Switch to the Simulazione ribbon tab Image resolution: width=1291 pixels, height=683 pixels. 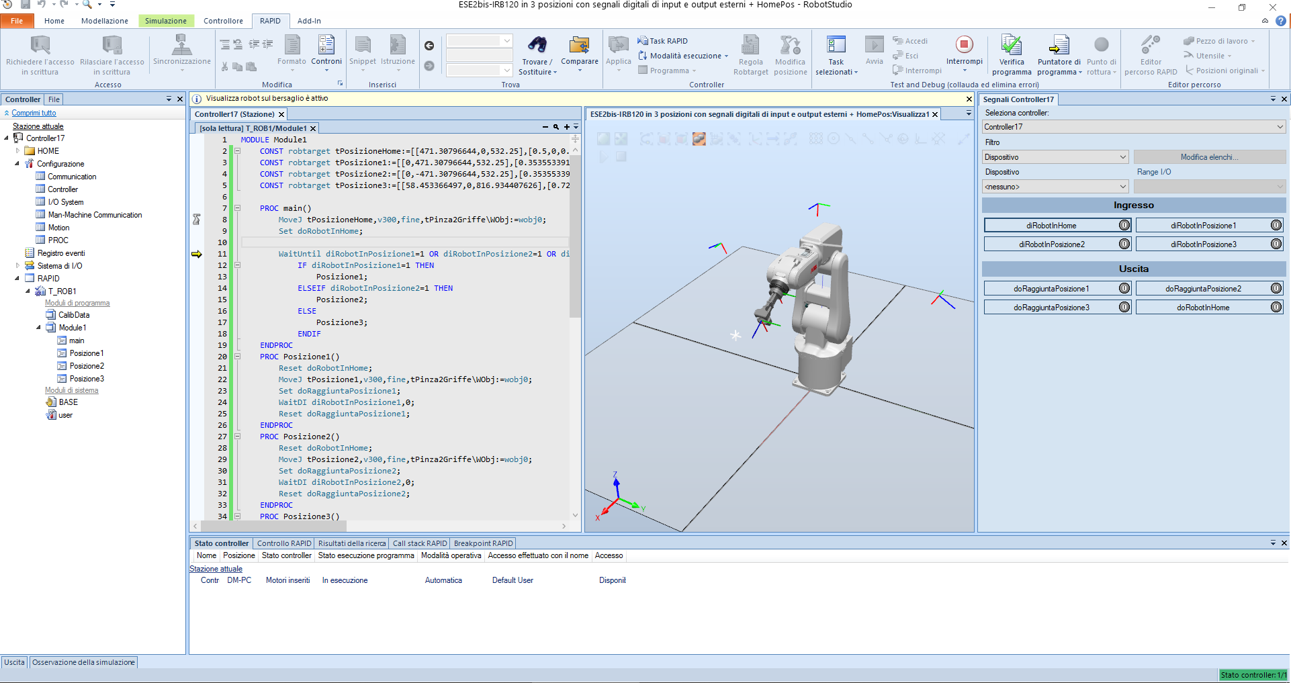(165, 21)
